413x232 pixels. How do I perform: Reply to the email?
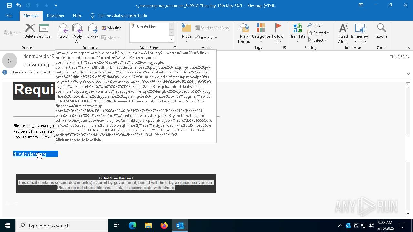[x=63, y=31]
